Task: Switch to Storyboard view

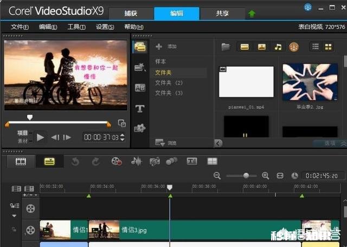Action: [x=21, y=161]
